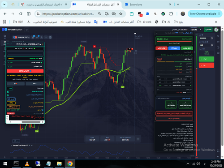This screenshot has width=224, height=168.
Task: Toggle the first green checkbox in left panel
Action: pos(8,92)
